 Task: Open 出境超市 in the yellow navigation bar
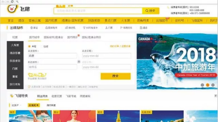(x=162, y=21)
